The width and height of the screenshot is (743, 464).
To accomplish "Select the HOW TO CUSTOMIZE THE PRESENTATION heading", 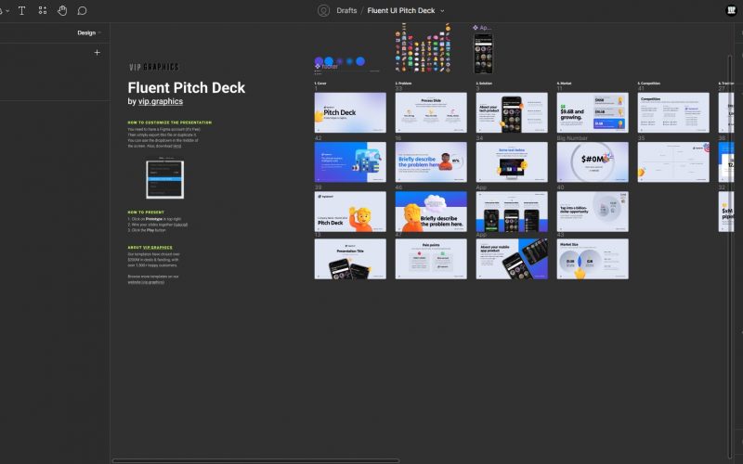I will [x=170, y=122].
